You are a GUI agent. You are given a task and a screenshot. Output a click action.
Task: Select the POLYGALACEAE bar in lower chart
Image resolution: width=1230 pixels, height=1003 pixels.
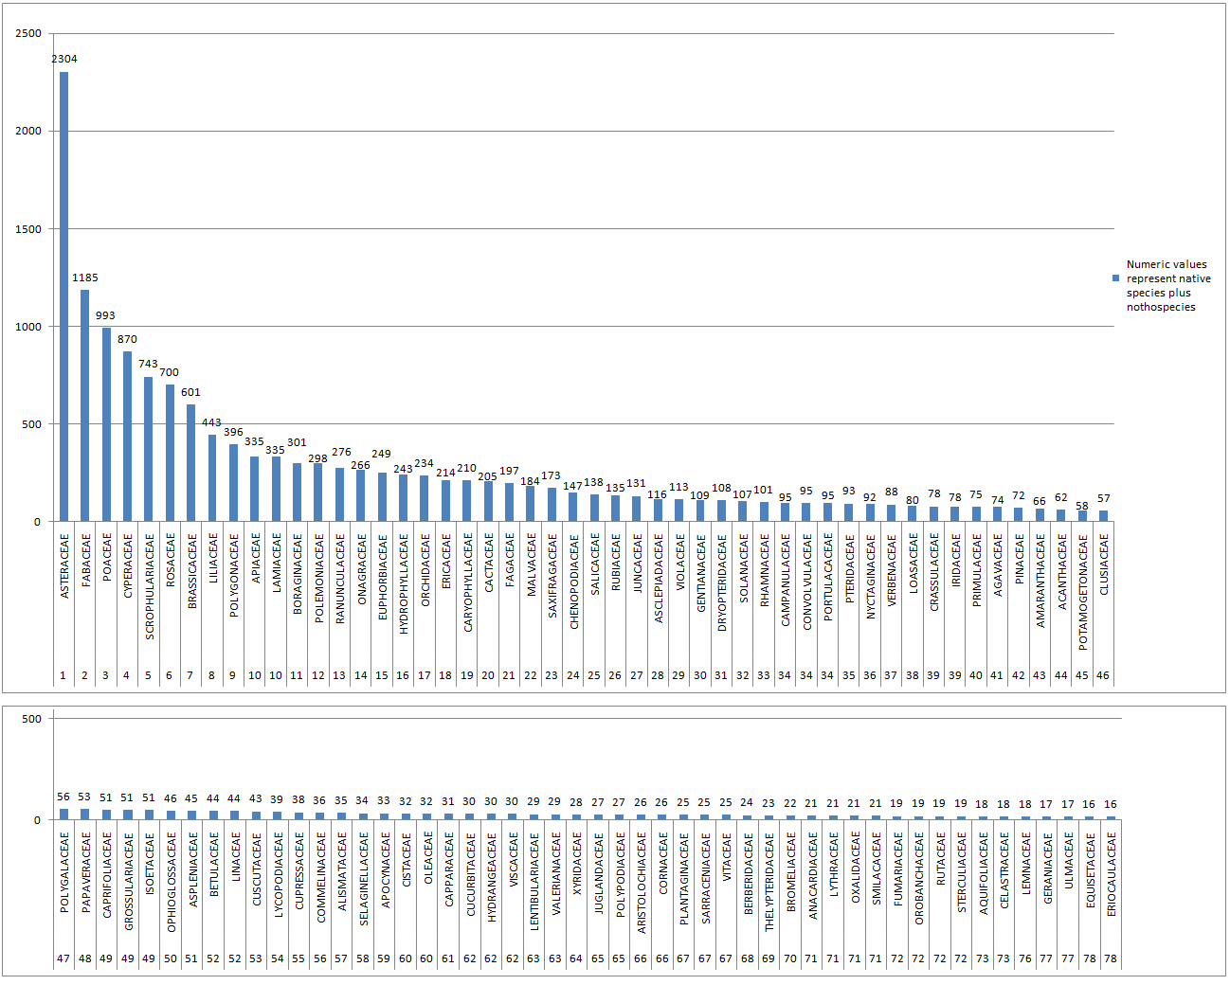tap(63, 814)
